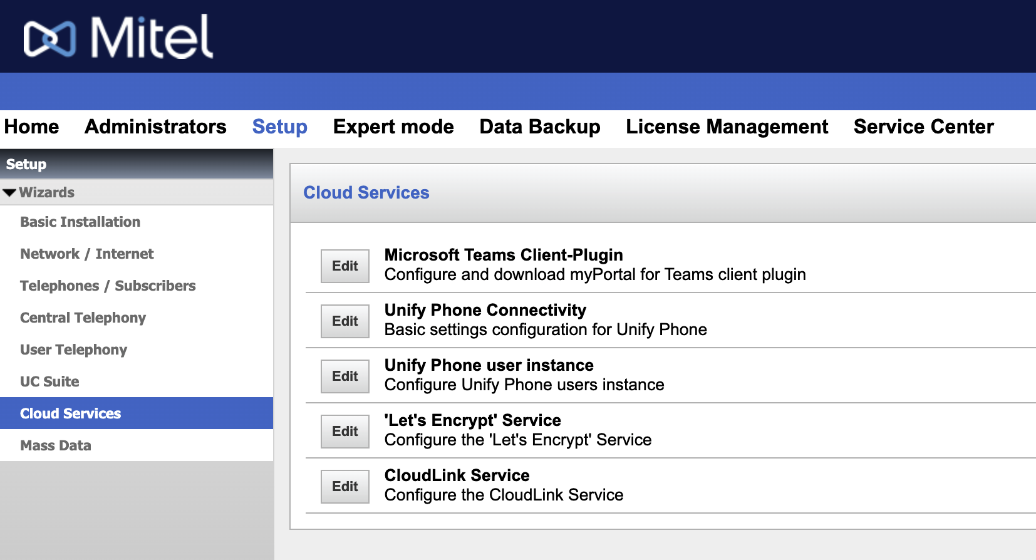Screen dimensions: 1036x560
Task: Click "'Let's Encrypt' Service" title text
Action: [473, 420]
